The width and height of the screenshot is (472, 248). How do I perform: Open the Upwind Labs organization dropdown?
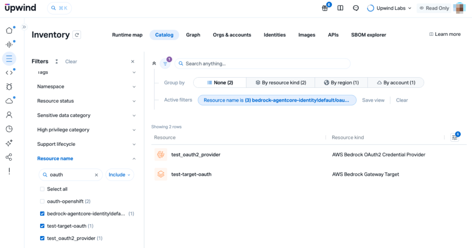389,8
